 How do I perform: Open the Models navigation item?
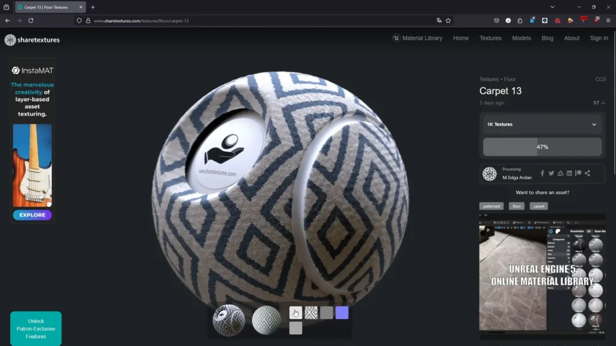click(x=522, y=38)
